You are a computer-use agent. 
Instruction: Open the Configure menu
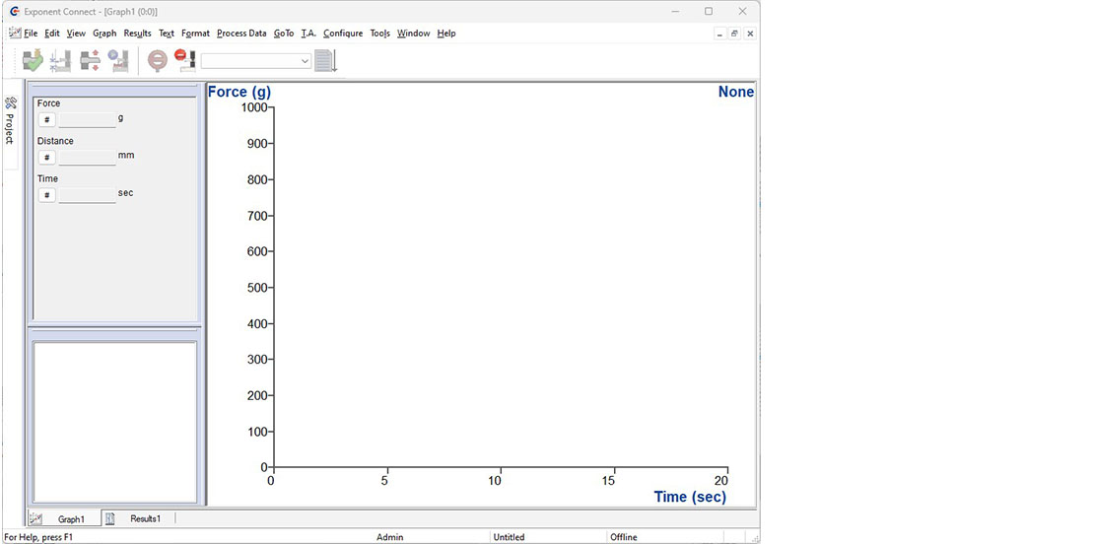tap(343, 34)
